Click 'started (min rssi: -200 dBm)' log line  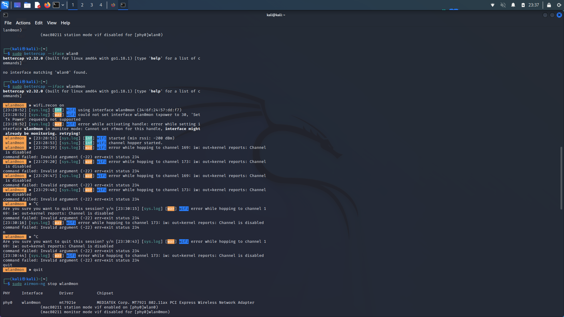(x=142, y=138)
